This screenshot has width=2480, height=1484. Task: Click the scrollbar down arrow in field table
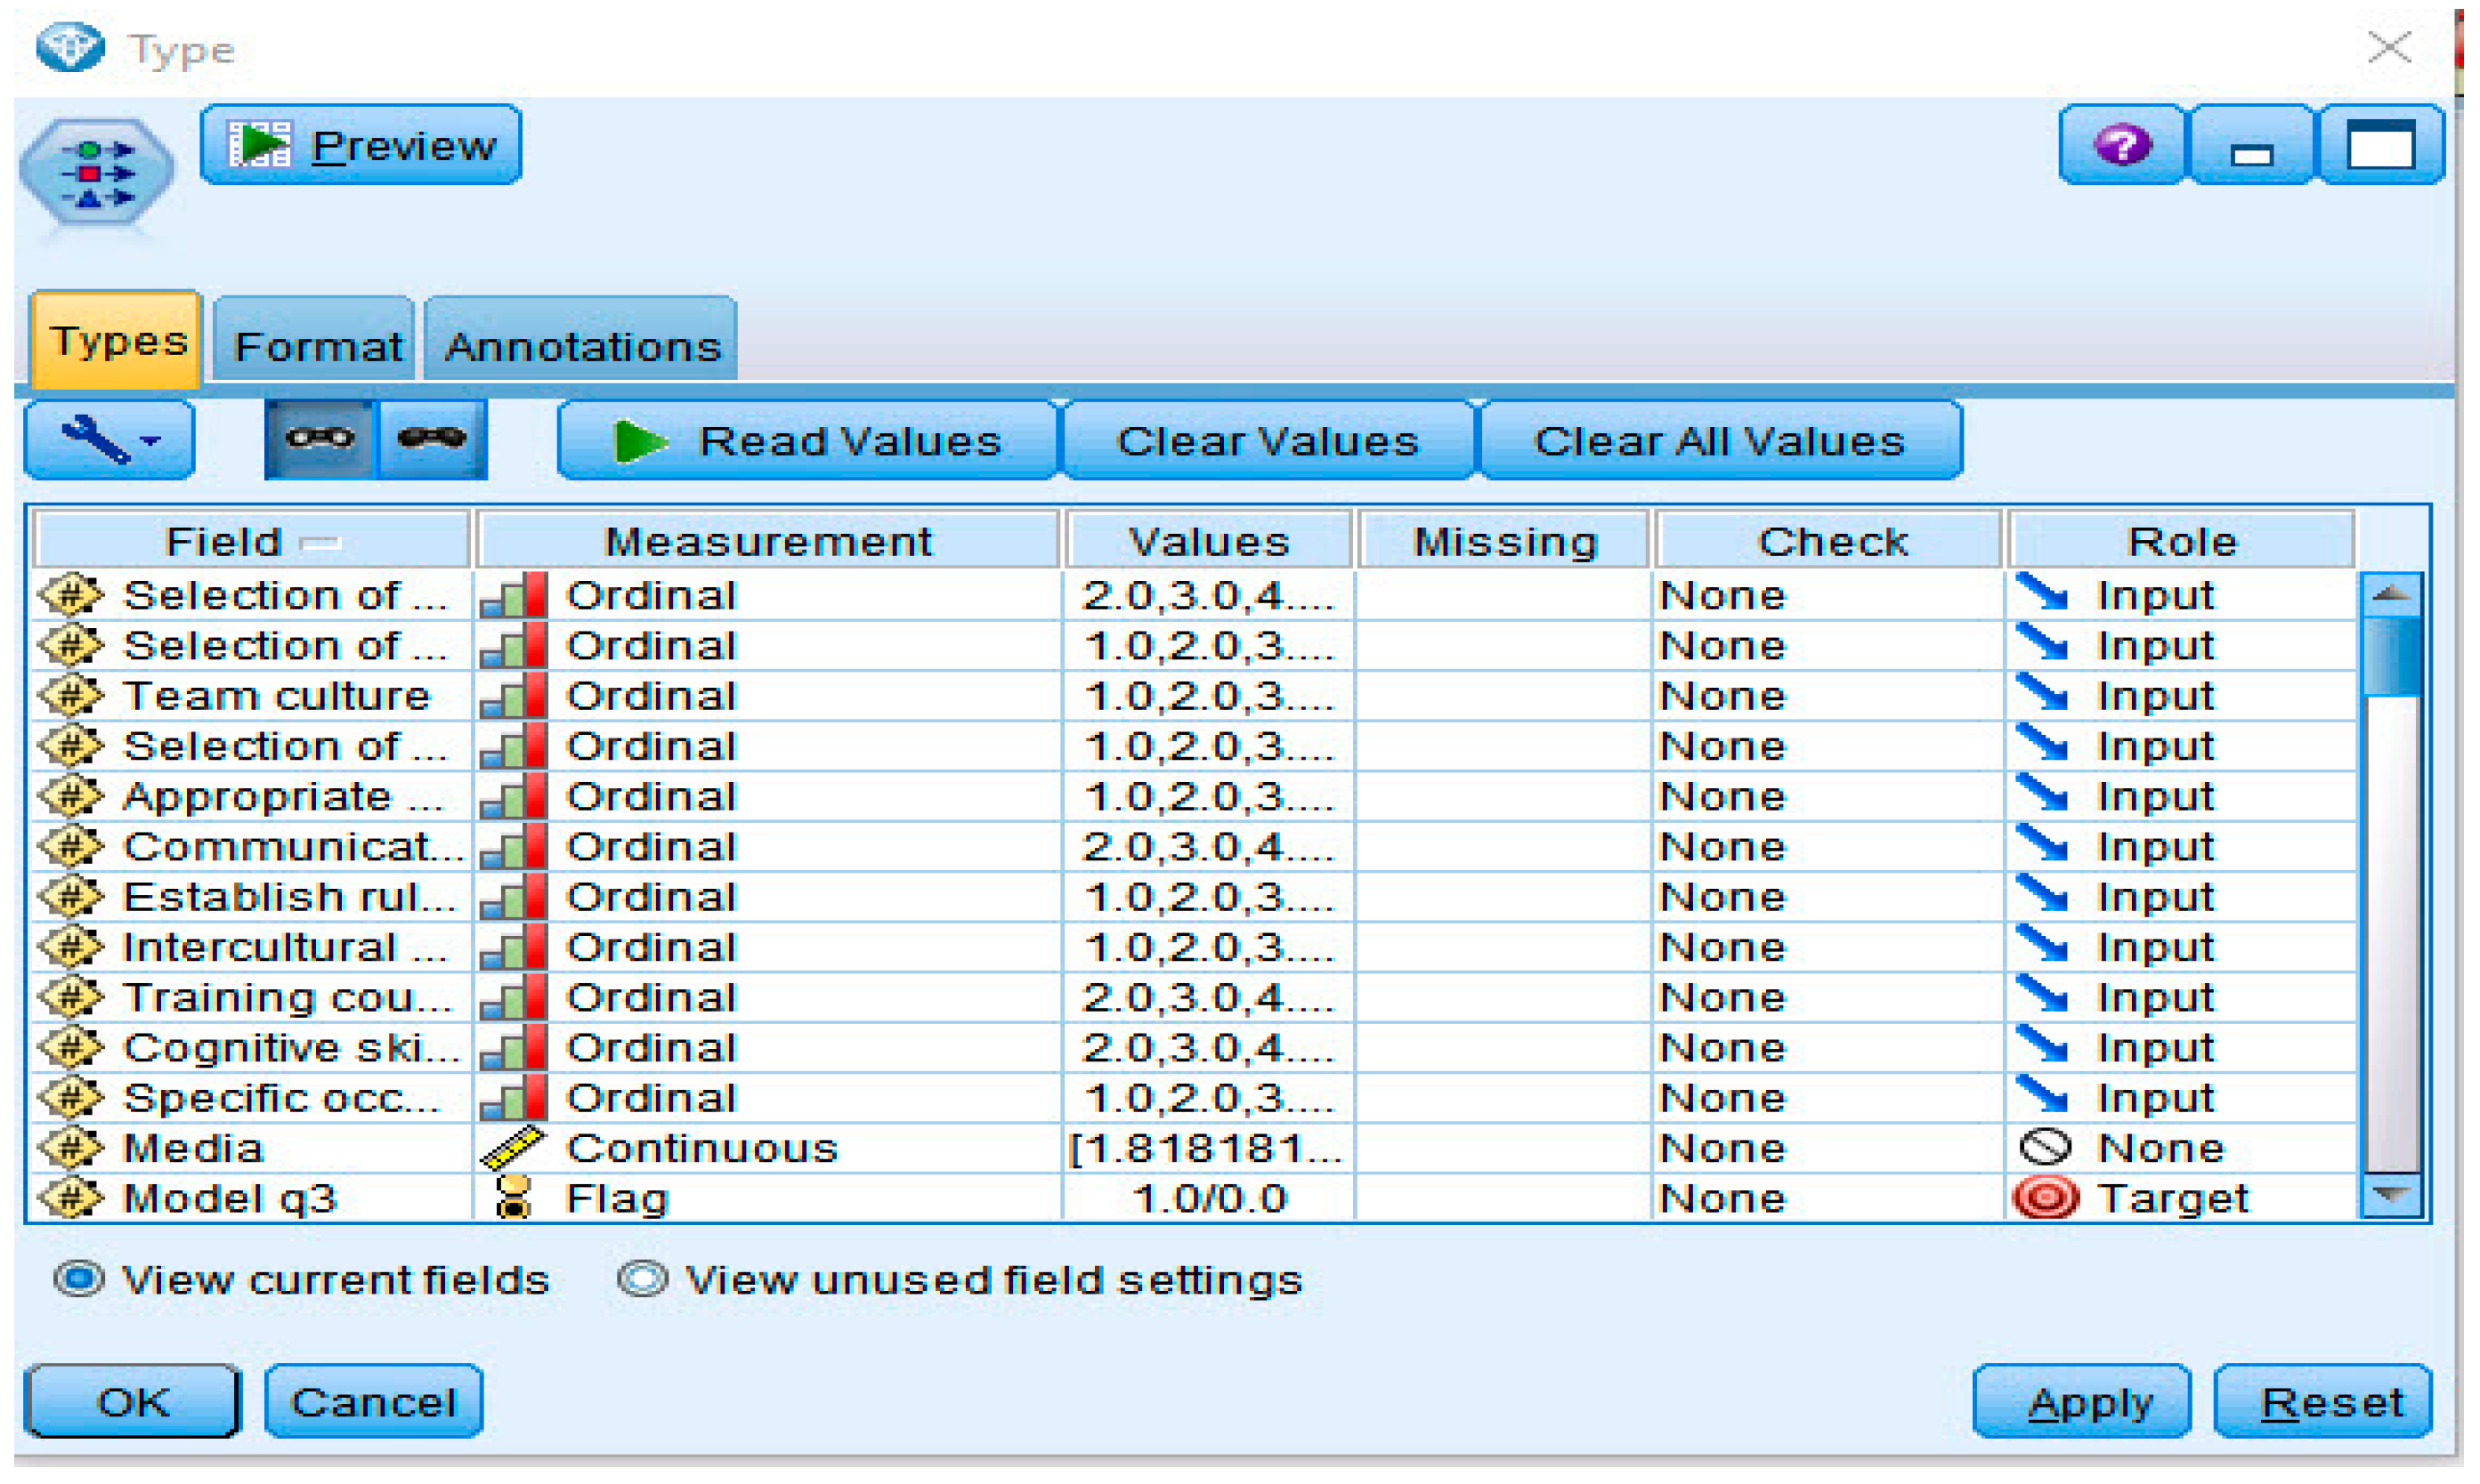coord(2391,1194)
